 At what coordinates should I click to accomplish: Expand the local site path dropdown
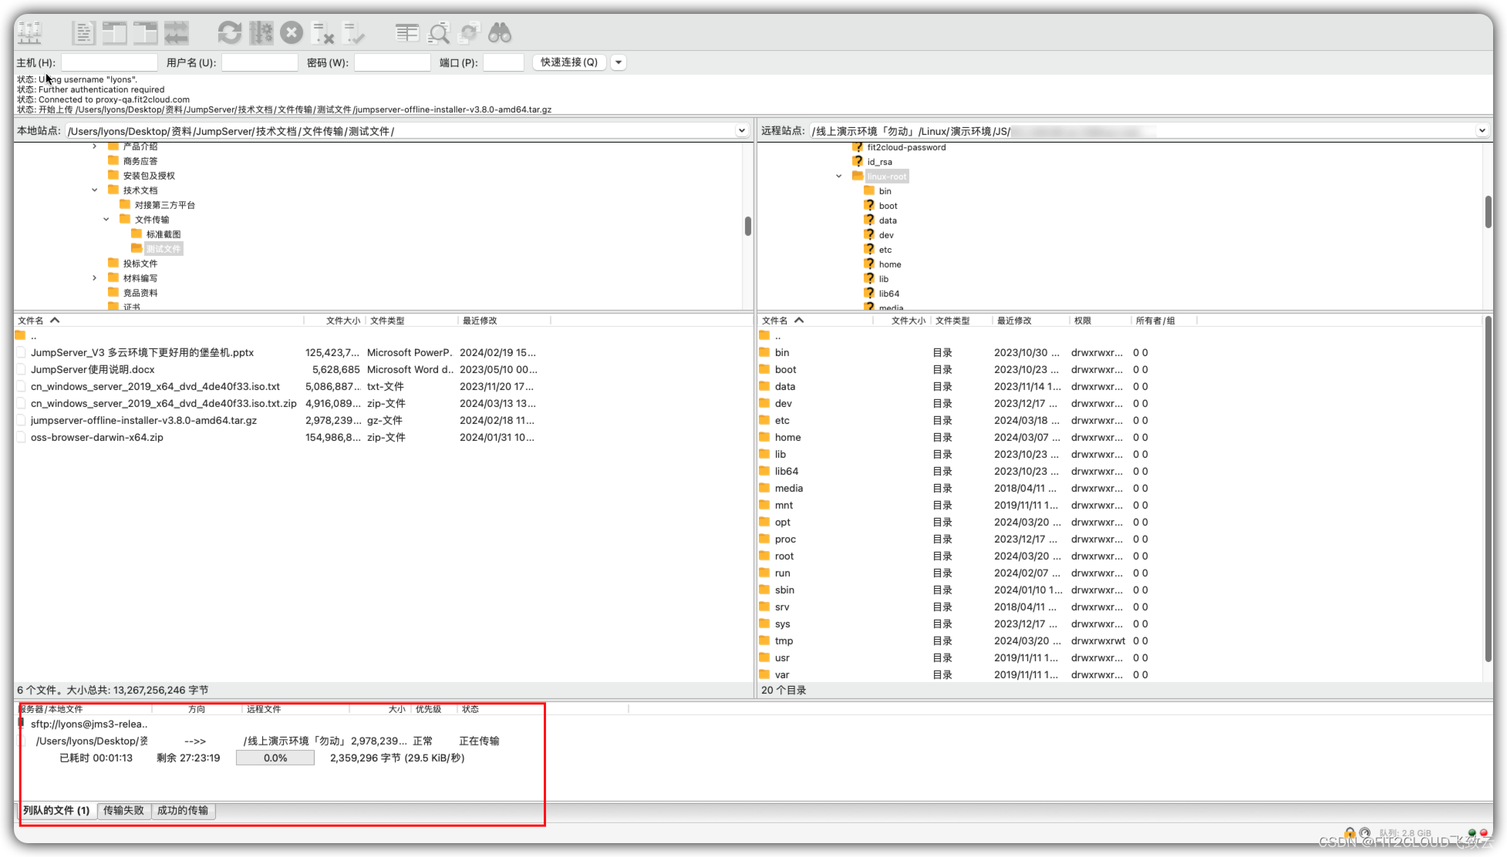tap(741, 131)
